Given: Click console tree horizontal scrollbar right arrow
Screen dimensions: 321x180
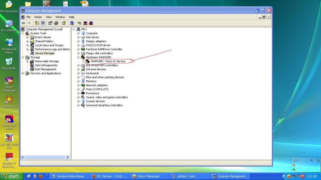Looking at the screenshot, I should coord(68,157).
